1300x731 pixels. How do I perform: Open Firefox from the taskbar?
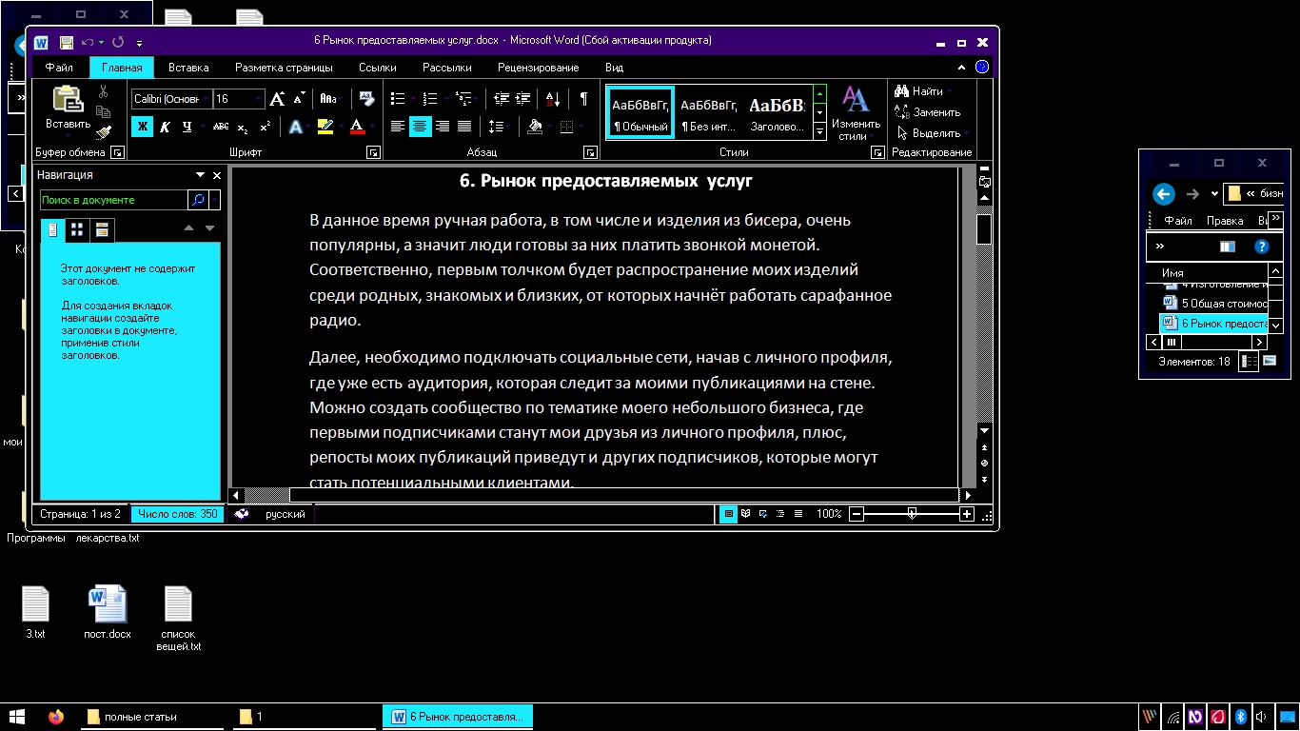point(56,717)
